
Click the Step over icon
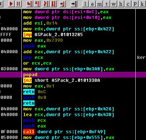[x=37, y=4]
